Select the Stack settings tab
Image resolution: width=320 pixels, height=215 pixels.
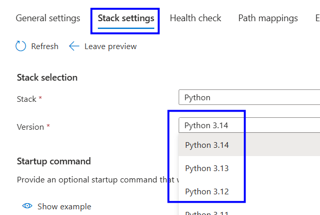pyautogui.click(x=126, y=18)
